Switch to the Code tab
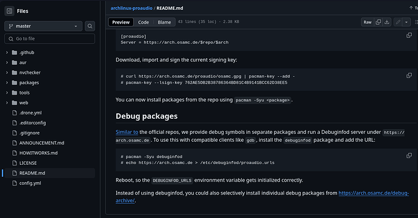 click(x=144, y=22)
